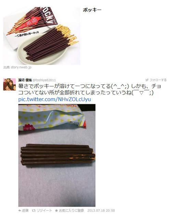This screenshot has width=171, height=219.
Task: Click お気に入りに登録 favorite text
Action: pos(71,210)
